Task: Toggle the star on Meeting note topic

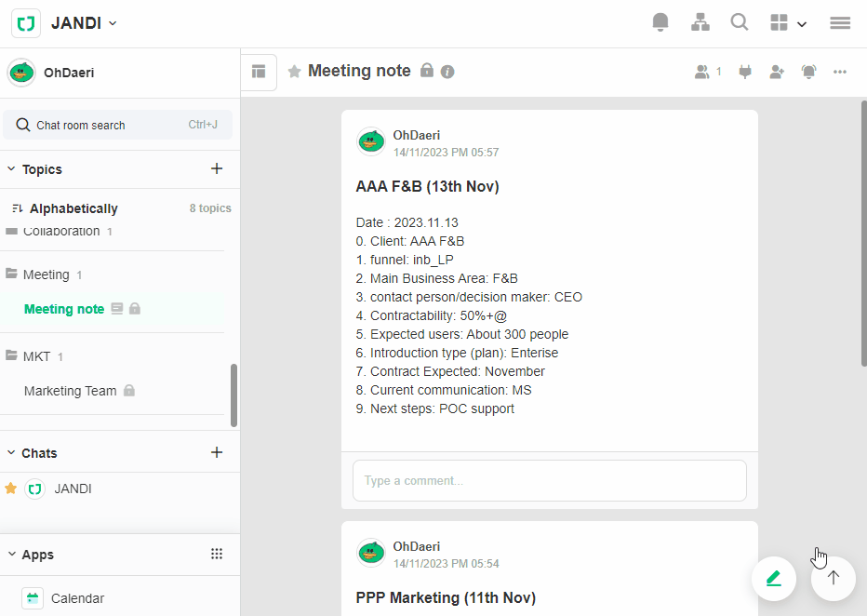Action: click(x=294, y=72)
